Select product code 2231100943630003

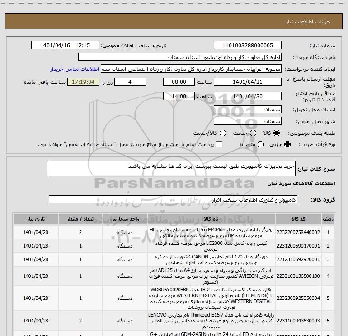click(298, 321)
